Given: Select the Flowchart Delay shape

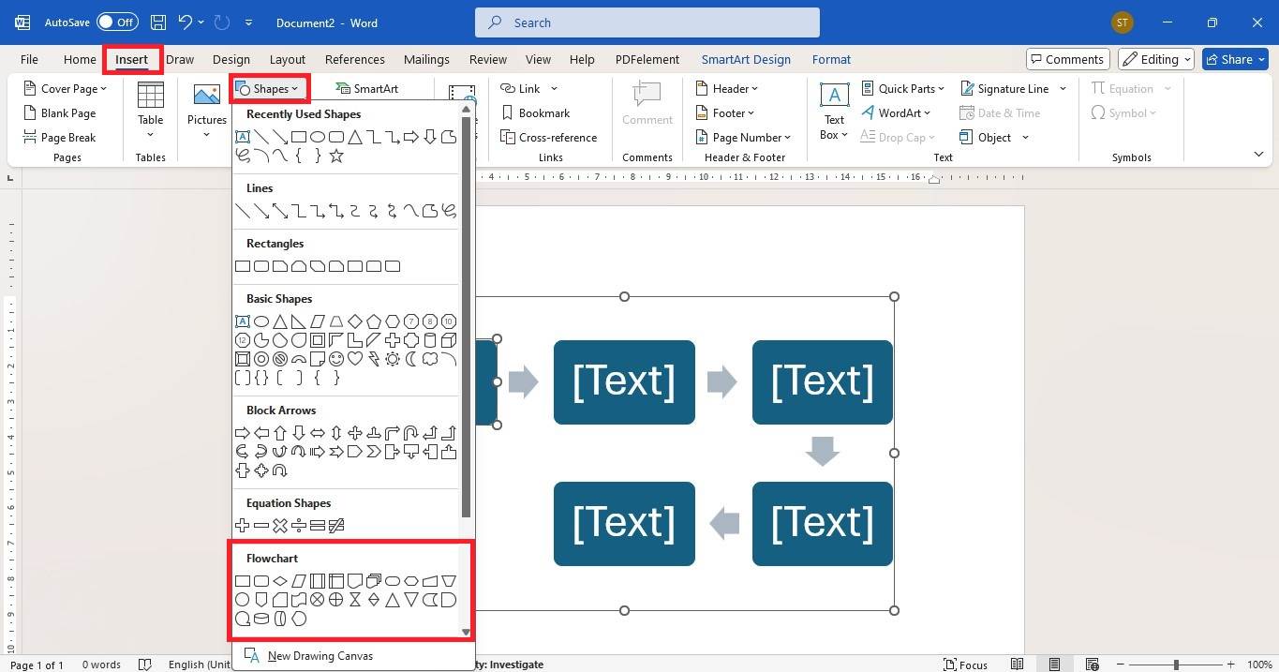Looking at the screenshot, I should pyautogui.click(x=449, y=600).
